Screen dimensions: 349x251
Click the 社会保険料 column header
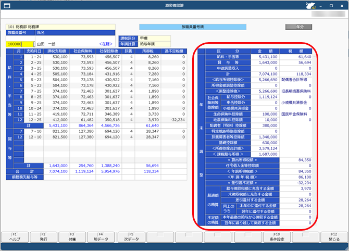click(x=83, y=51)
